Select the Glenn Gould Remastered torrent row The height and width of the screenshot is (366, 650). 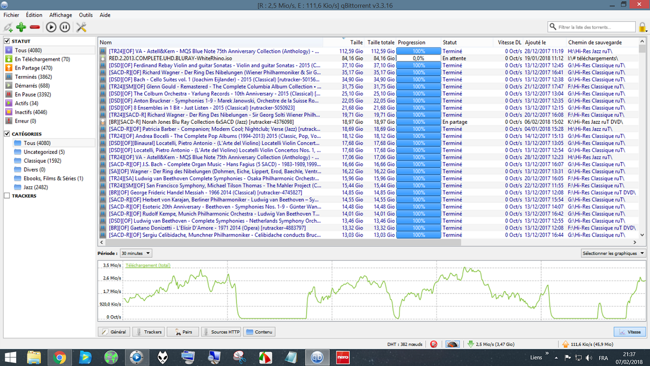tap(368, 87)
